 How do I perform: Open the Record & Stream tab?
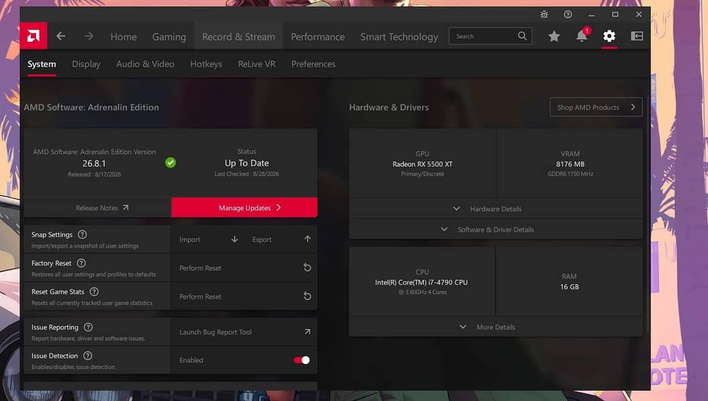pos(238,37)
